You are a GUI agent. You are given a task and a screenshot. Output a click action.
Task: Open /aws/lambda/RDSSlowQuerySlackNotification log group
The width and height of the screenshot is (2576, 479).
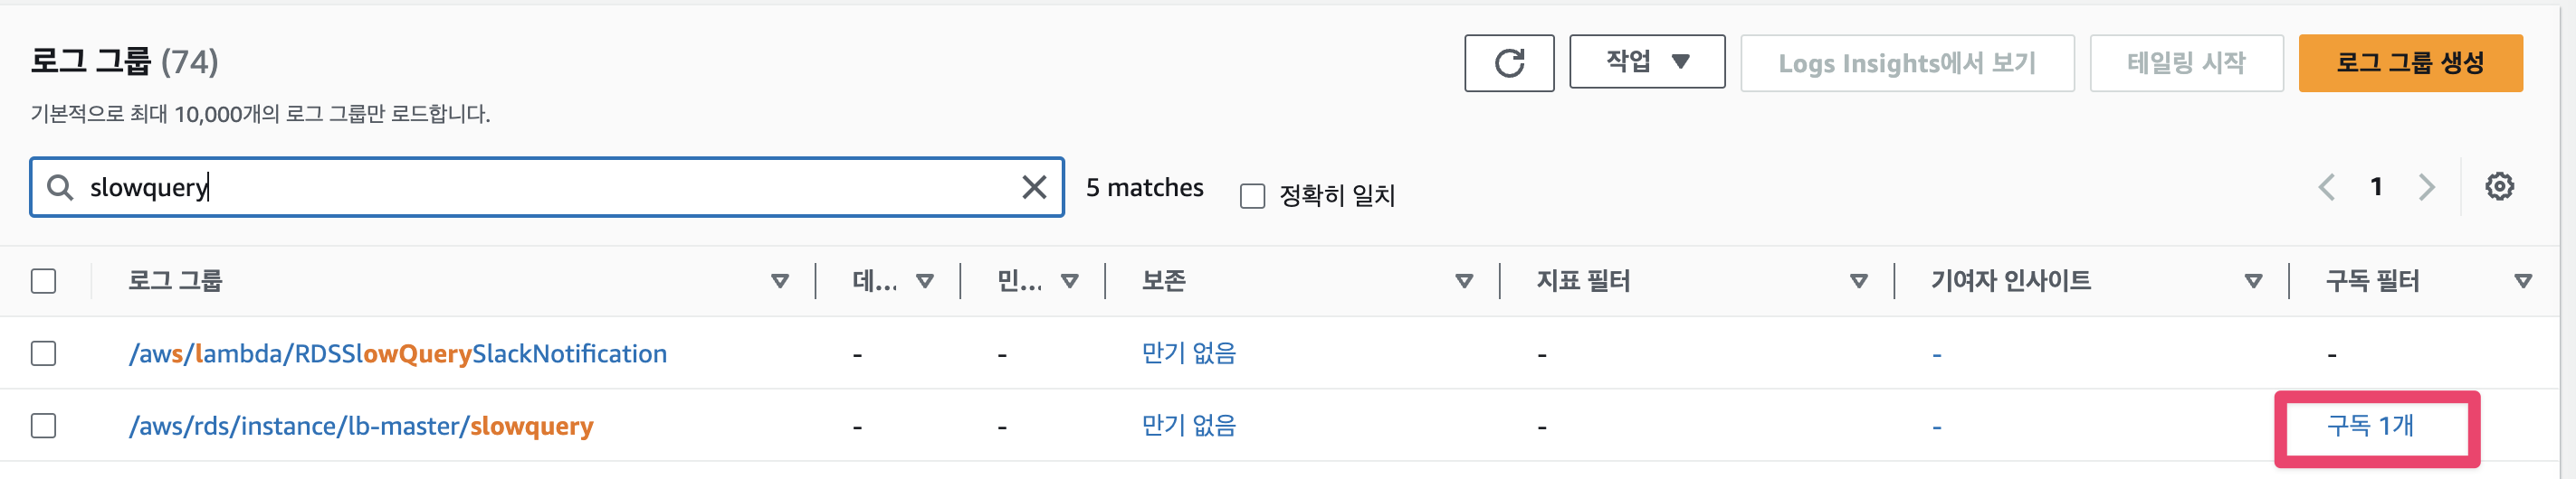[x=398, y=353]
